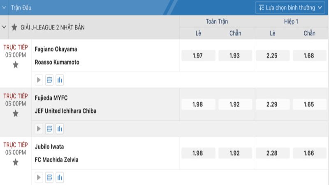Viewport: 329px width, 185px height.
Task: Bet full-match Lẻ odds 1.97 for Okayama
Action: [x=198, y=55]
